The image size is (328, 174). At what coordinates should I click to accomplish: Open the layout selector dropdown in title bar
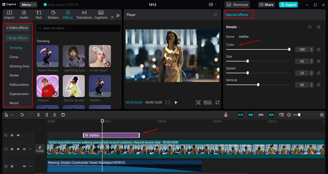pos(213,5)
